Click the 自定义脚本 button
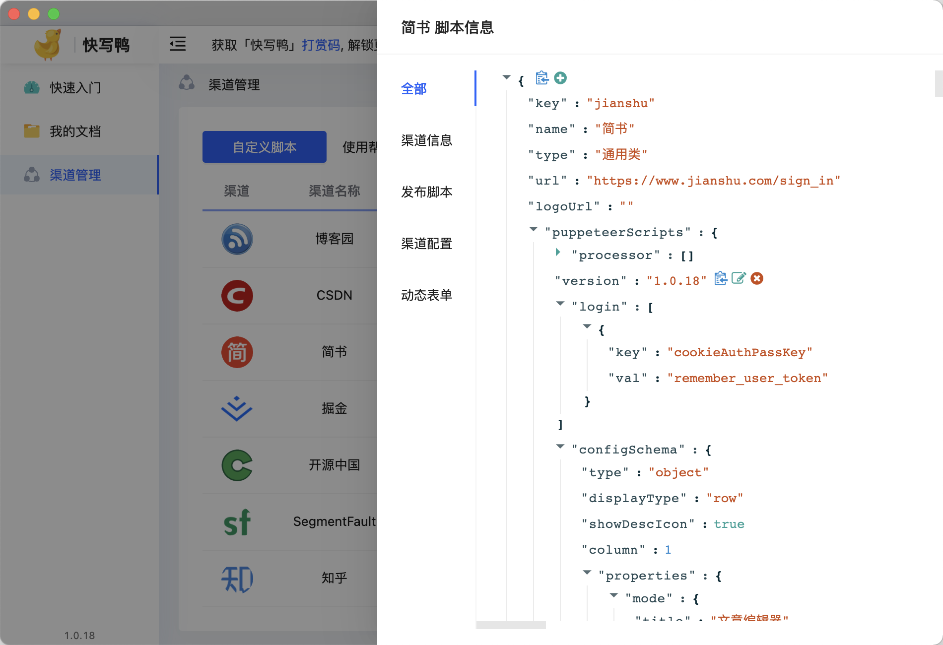 264,147
